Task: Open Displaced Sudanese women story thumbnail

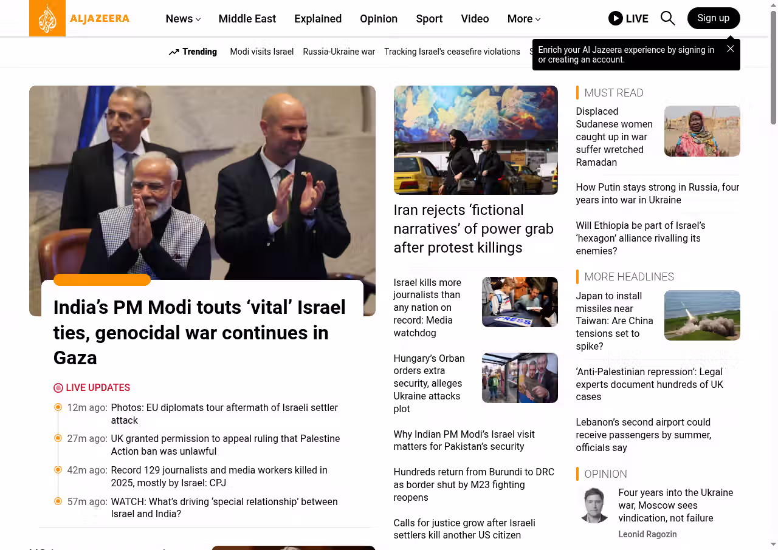Action: (x=702, y=131)
